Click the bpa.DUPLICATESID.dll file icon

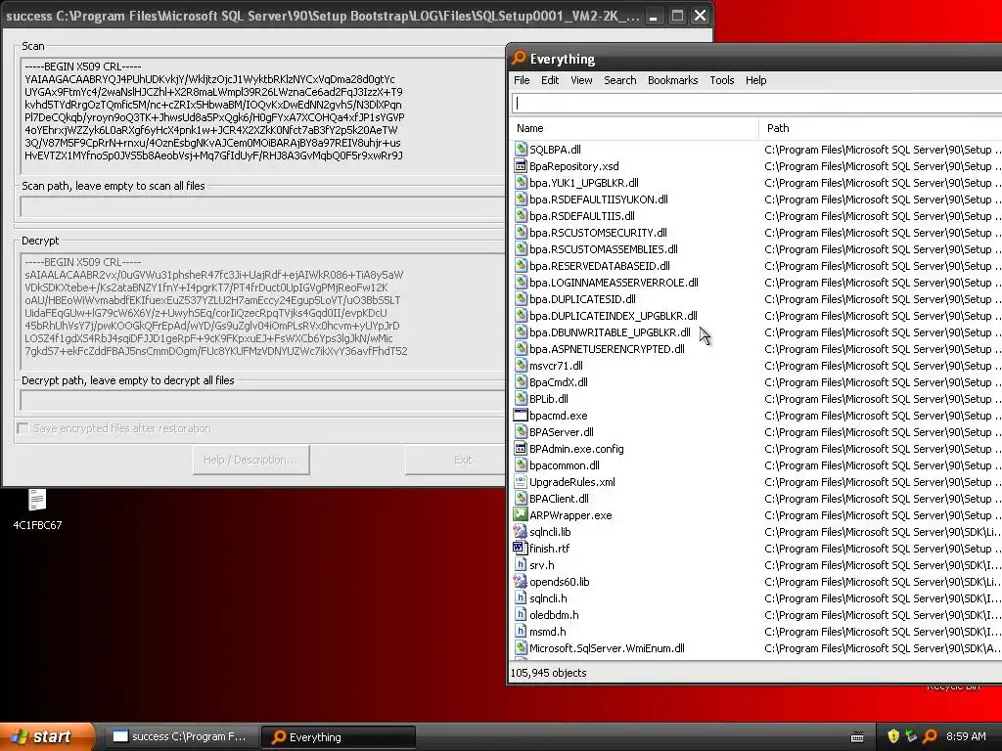click(521, 299)
